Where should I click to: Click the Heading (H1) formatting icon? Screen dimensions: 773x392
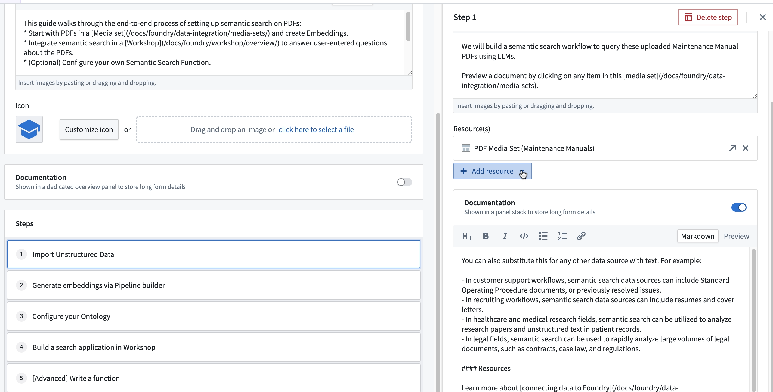(x=467, y=236)
